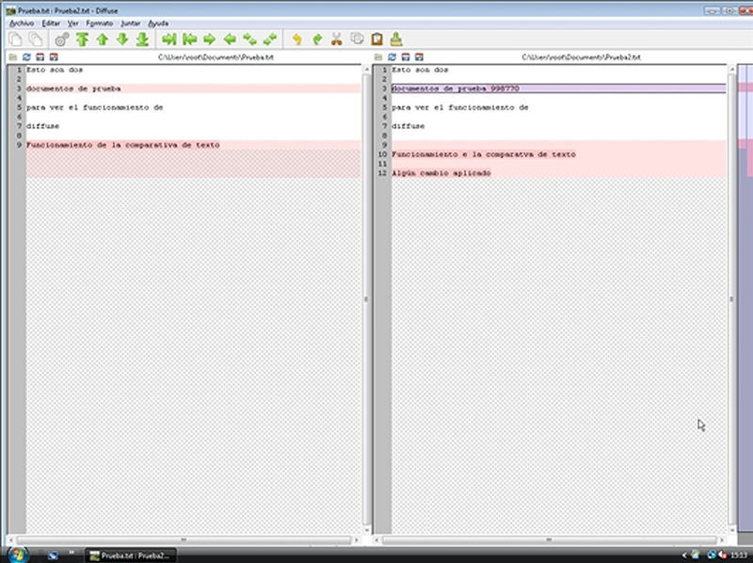Click the vertical scrollbar of Prueba.txt pane

tap(366, 298)
